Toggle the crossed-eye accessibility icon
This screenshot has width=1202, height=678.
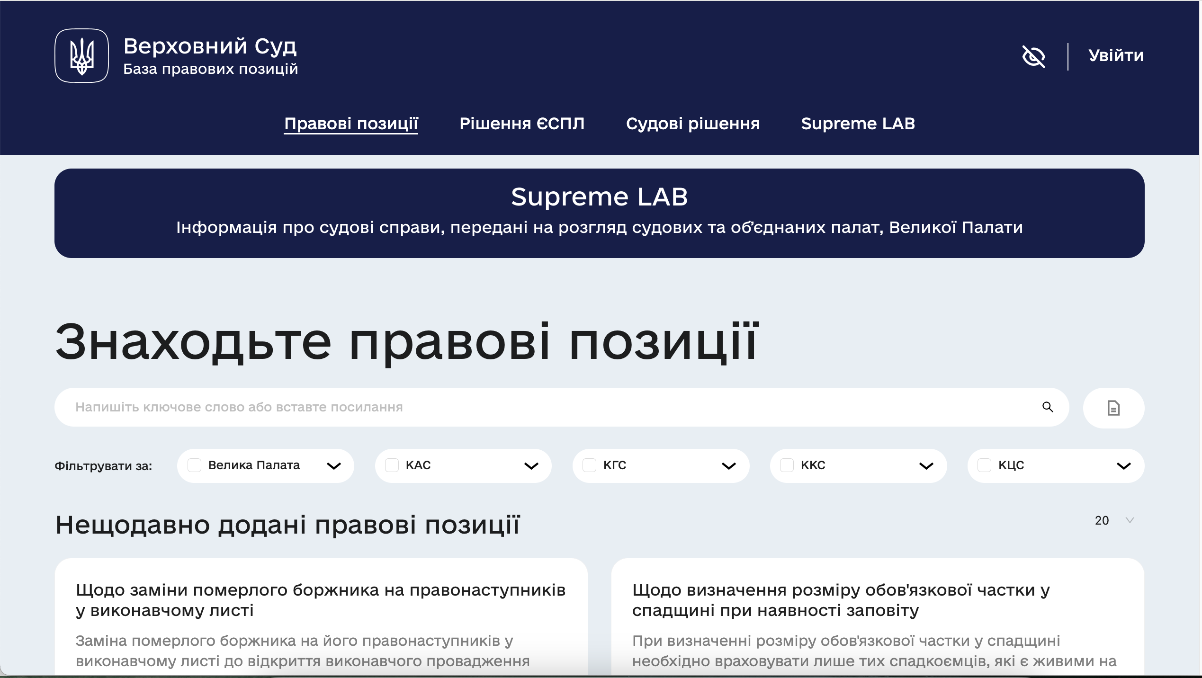coord(1033,57)
